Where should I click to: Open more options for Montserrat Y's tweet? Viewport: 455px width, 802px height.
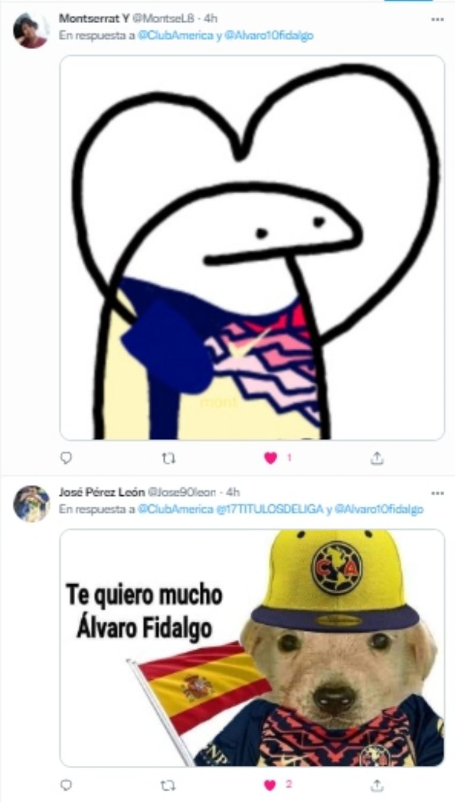point(437,19)
